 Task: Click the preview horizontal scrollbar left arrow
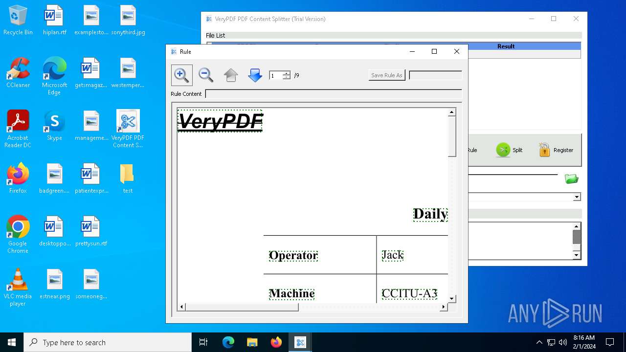coord(182,307)
